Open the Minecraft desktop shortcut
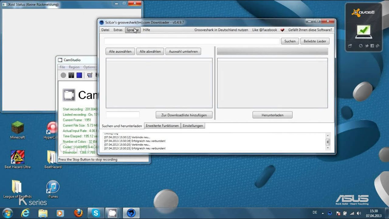This screenshot has height=219, width=389. (17, 130)
